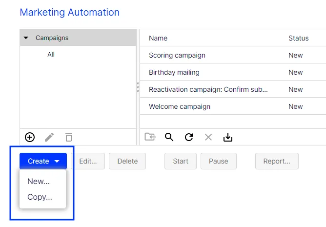Viewport: 326px width, 227px height.
Task: Select the Welcome campaign row
Action: tap(233, 106)
